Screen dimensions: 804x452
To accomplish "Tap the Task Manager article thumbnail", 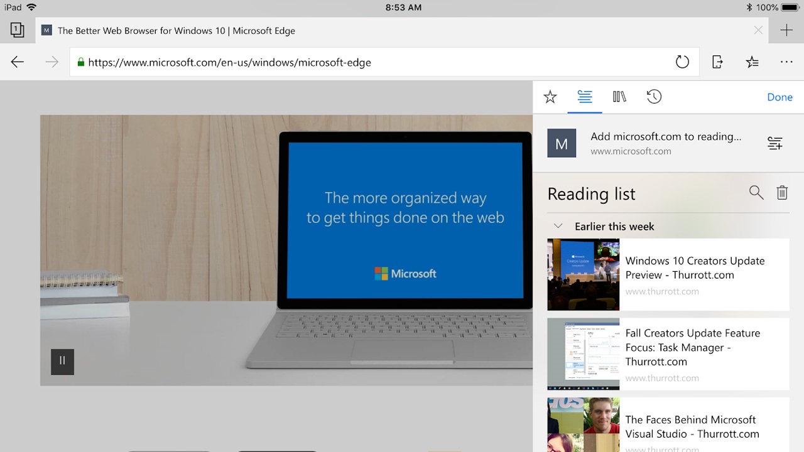I will (x=583, y=354).
